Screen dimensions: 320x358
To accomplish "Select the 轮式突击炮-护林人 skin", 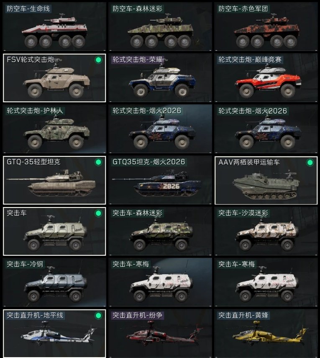I will point(54,129).
